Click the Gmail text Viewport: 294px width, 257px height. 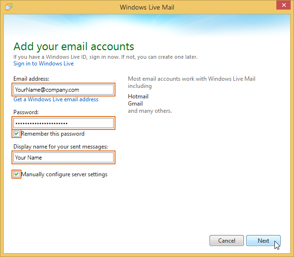(136, 104)
